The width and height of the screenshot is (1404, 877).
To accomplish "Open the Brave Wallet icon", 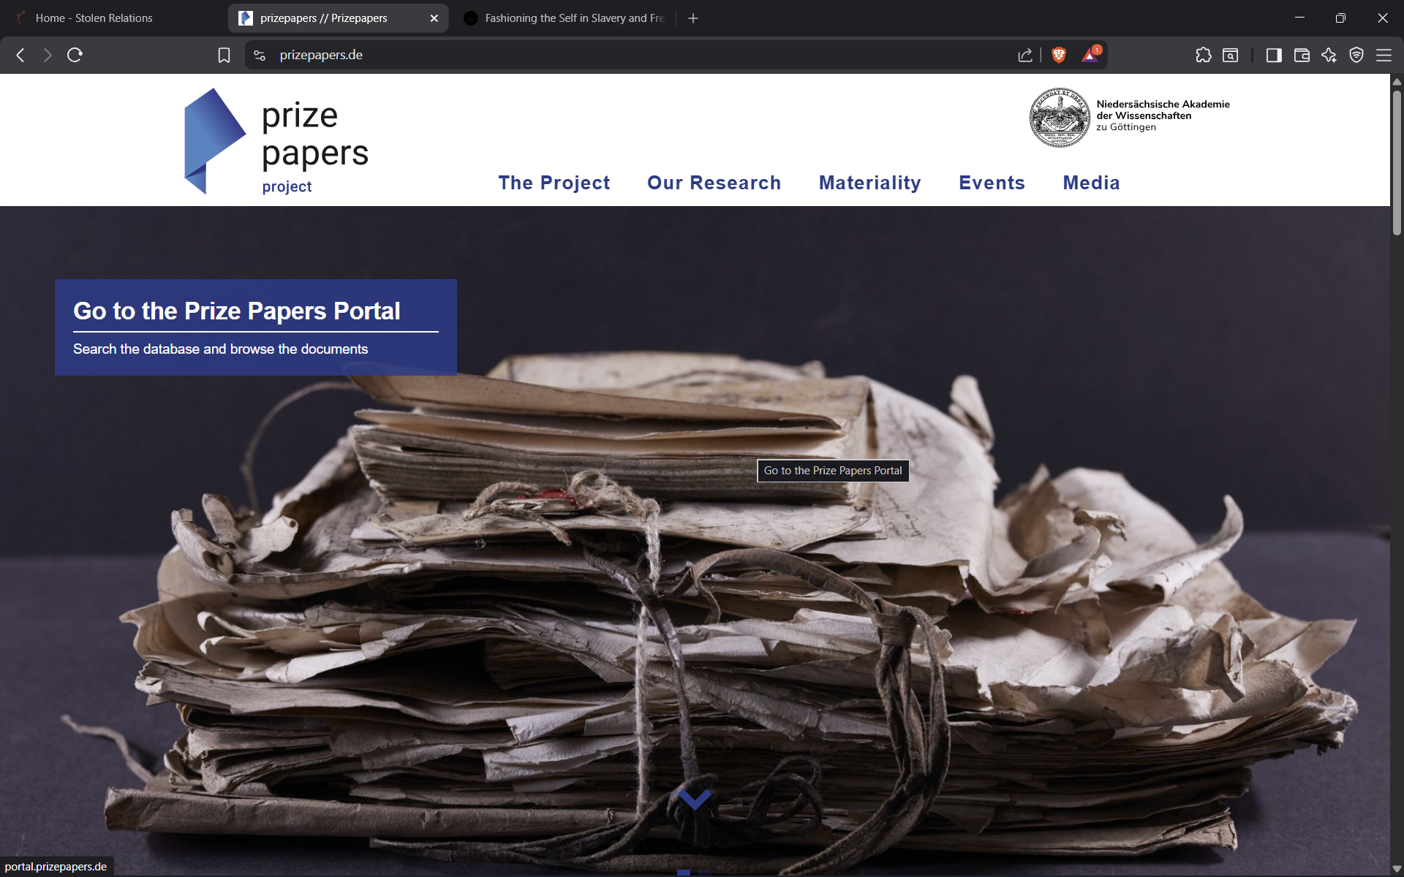I will 1301,55.
